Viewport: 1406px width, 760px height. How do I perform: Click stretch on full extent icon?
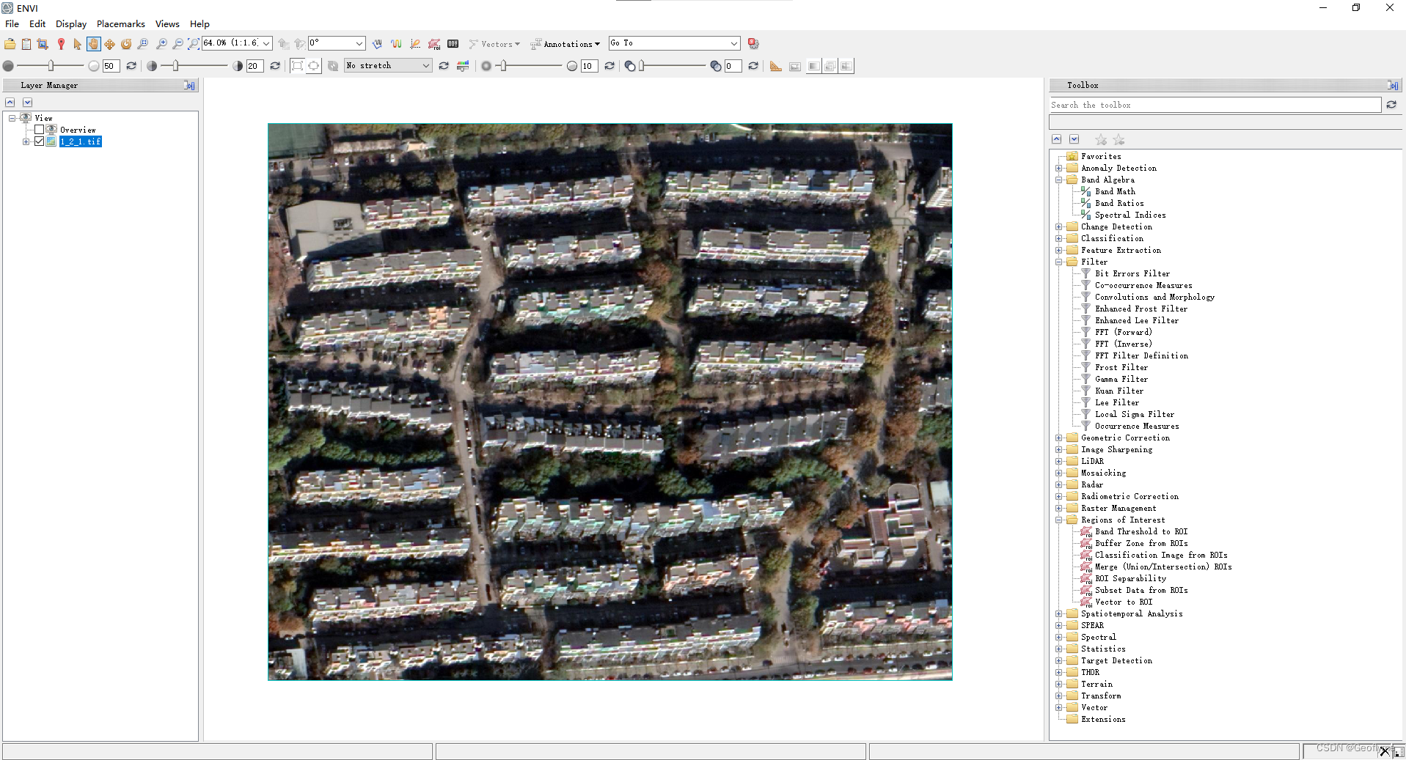[297, 66]
